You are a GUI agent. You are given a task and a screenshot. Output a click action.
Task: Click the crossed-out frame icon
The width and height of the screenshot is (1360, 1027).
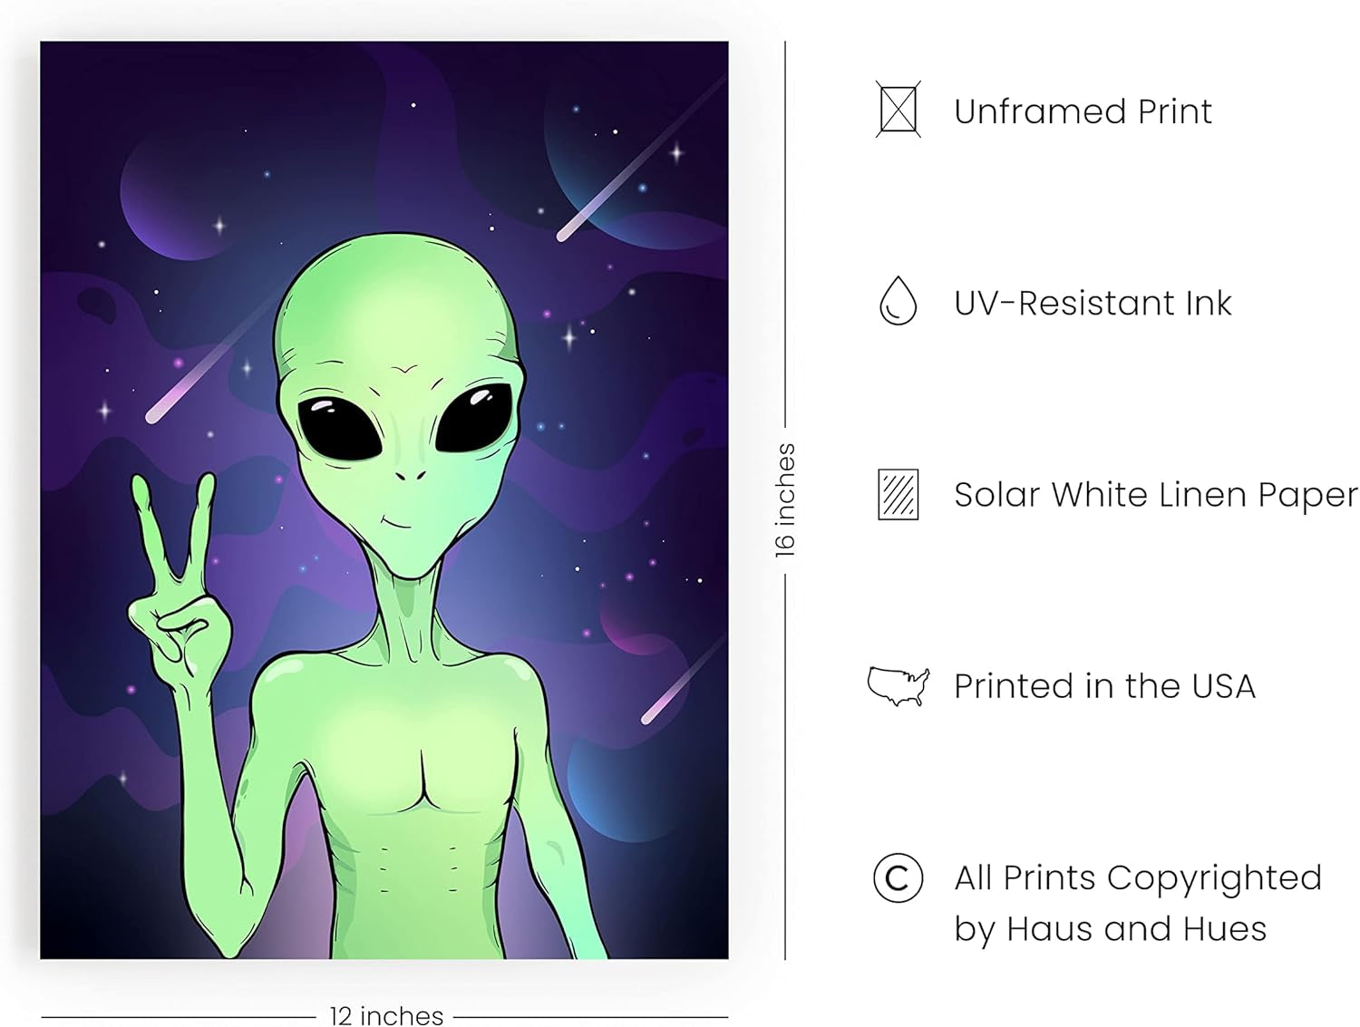point(898,110)
